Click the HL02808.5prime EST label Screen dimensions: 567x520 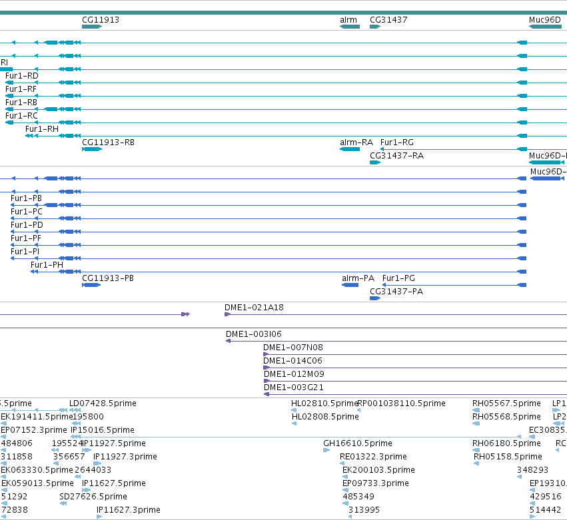point(325,417)
